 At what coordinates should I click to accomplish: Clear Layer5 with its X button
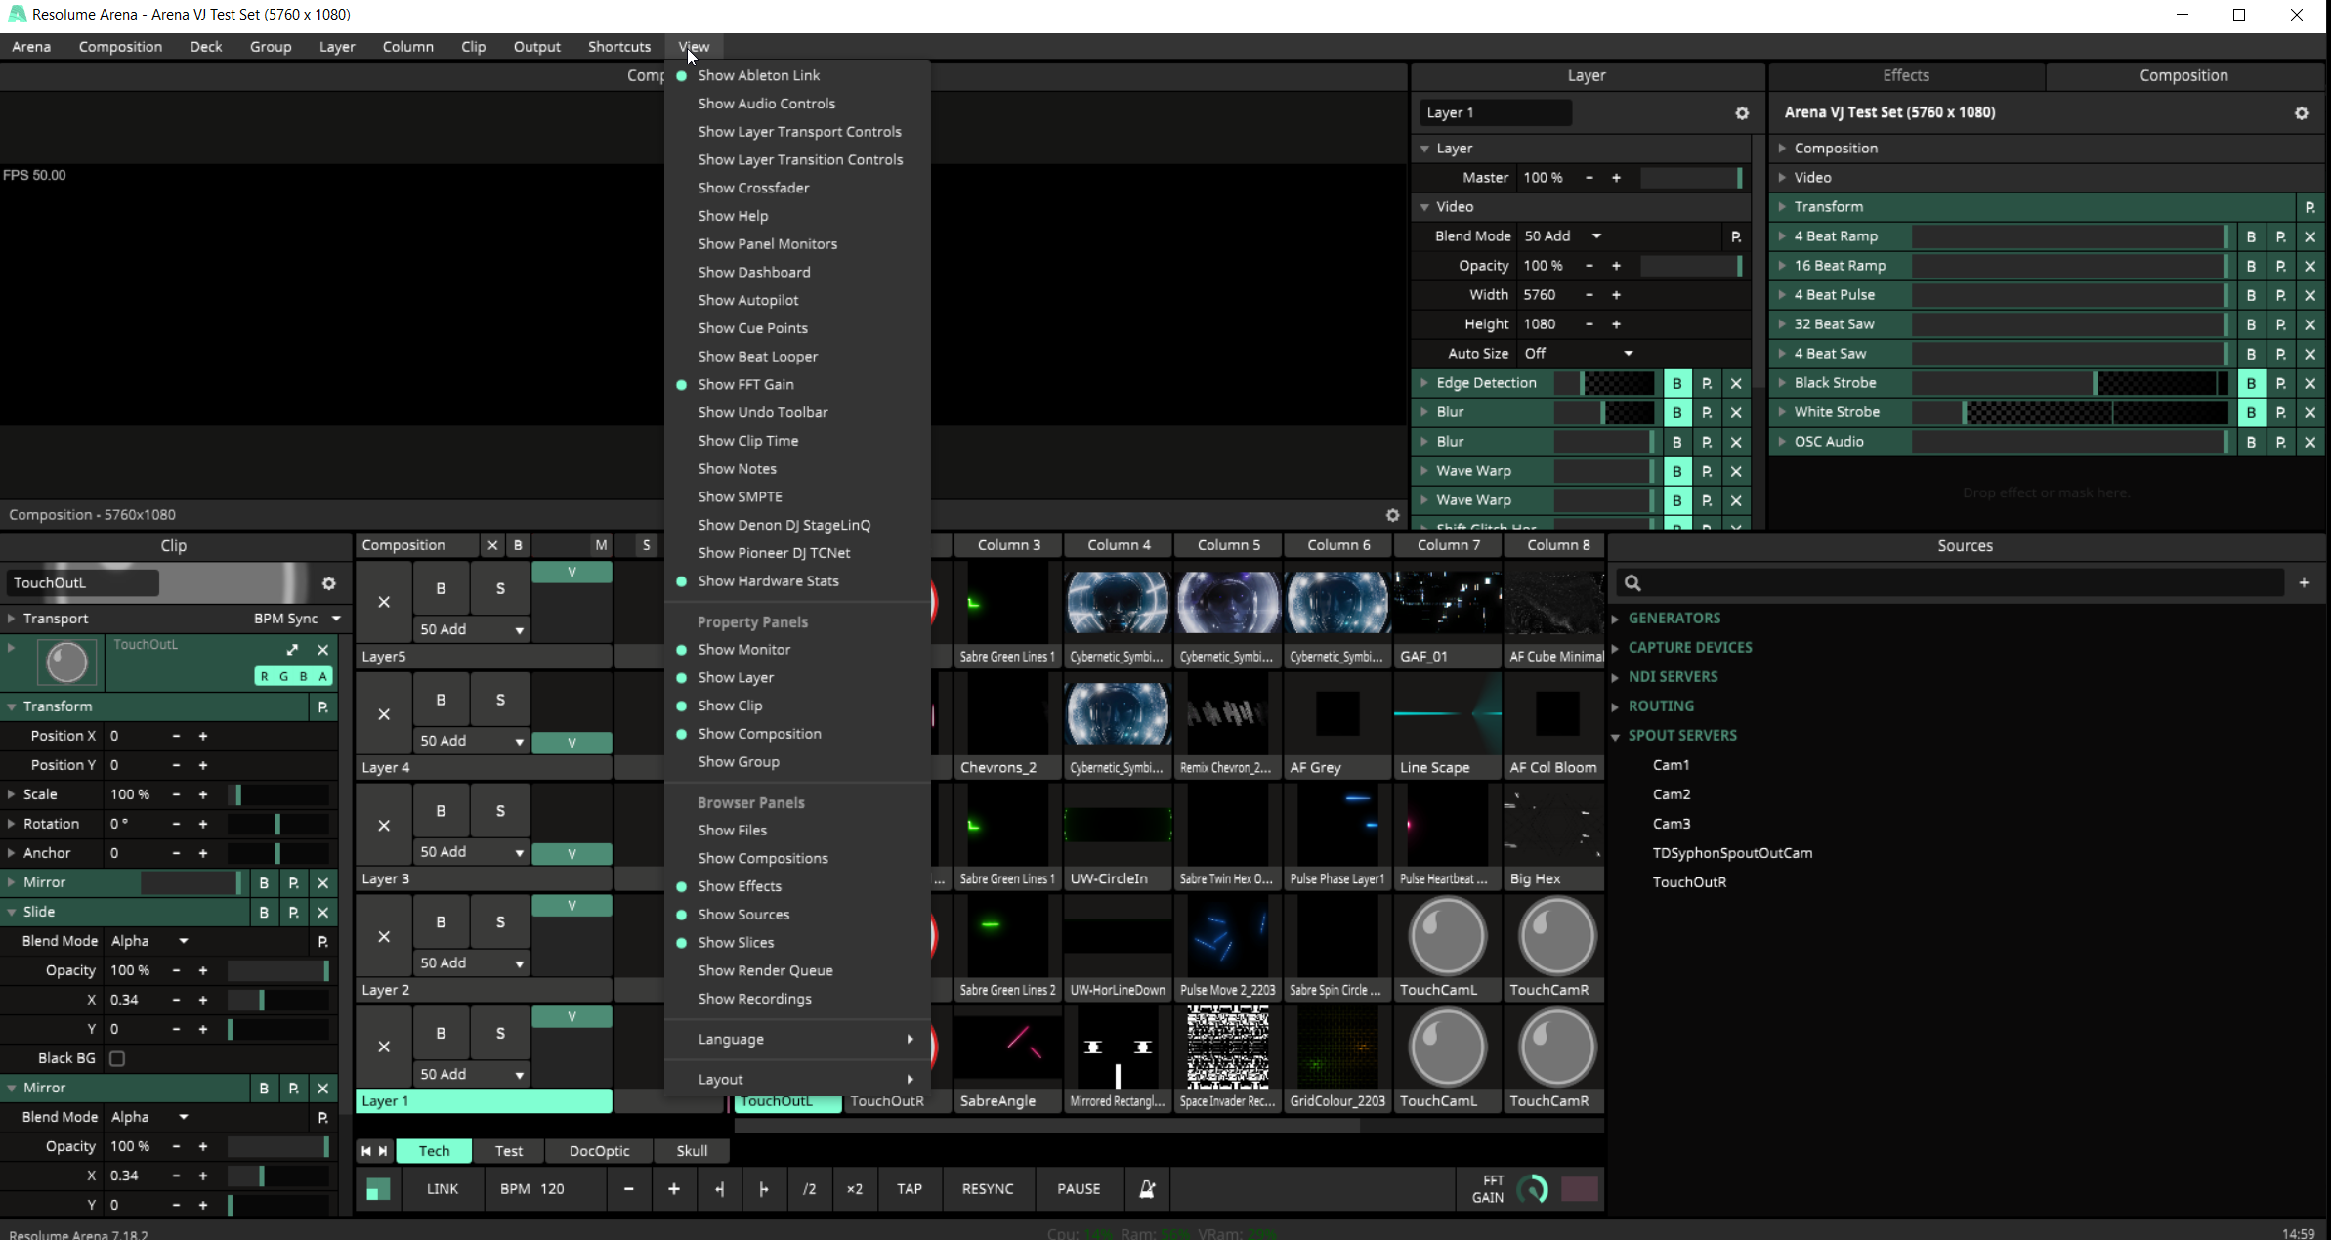click(x=384, y=602)
